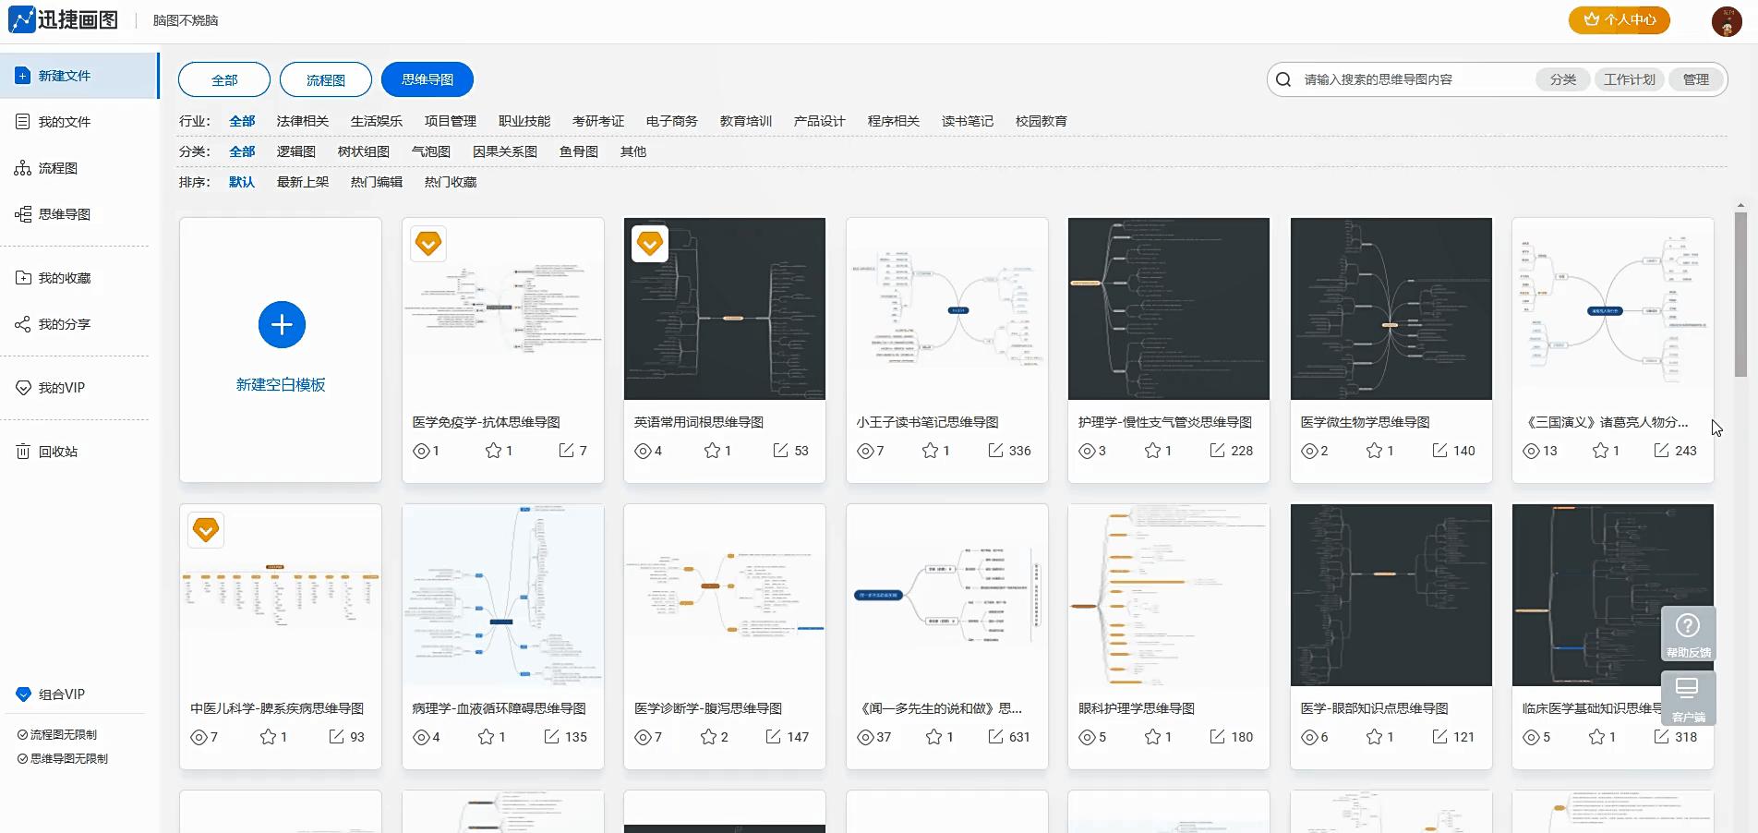Click the vertical scrollbar thumb
The height and width of the screenshot is (833, 1758).
pos(1740,295)
